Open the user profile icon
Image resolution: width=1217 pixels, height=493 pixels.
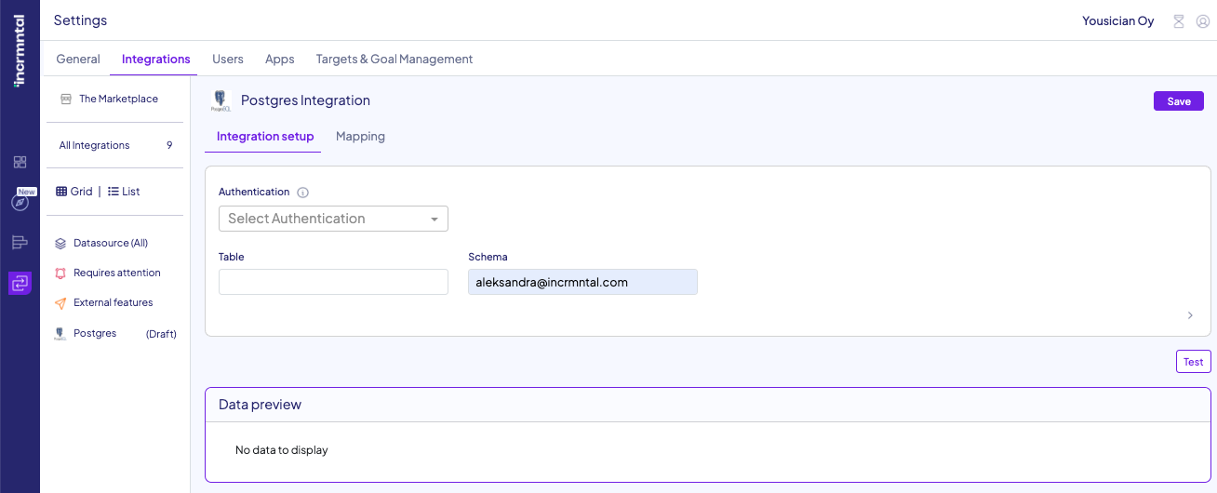1202,20
